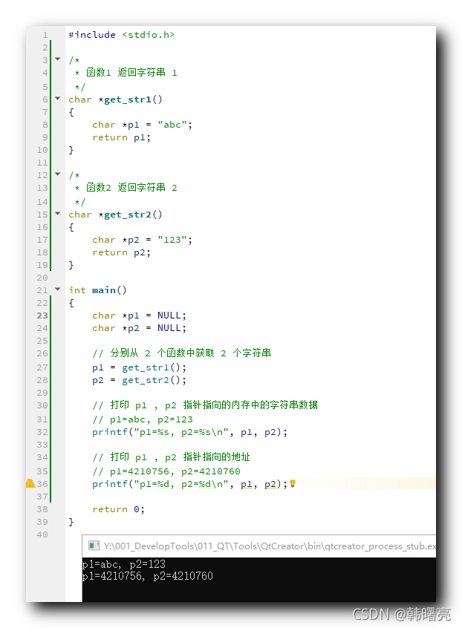Collapse the get_str2 function fold arrow
The height and width of the screenshot is (628, 462).
pyautogui.click(x=58, y=214)
